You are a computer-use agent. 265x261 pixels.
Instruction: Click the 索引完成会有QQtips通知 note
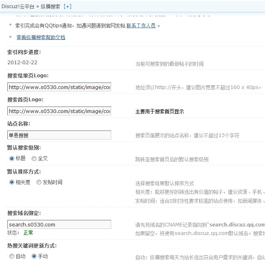[x=70, y=26]
